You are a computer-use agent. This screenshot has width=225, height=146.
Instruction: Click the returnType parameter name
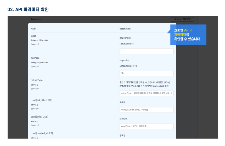point(37,80)
